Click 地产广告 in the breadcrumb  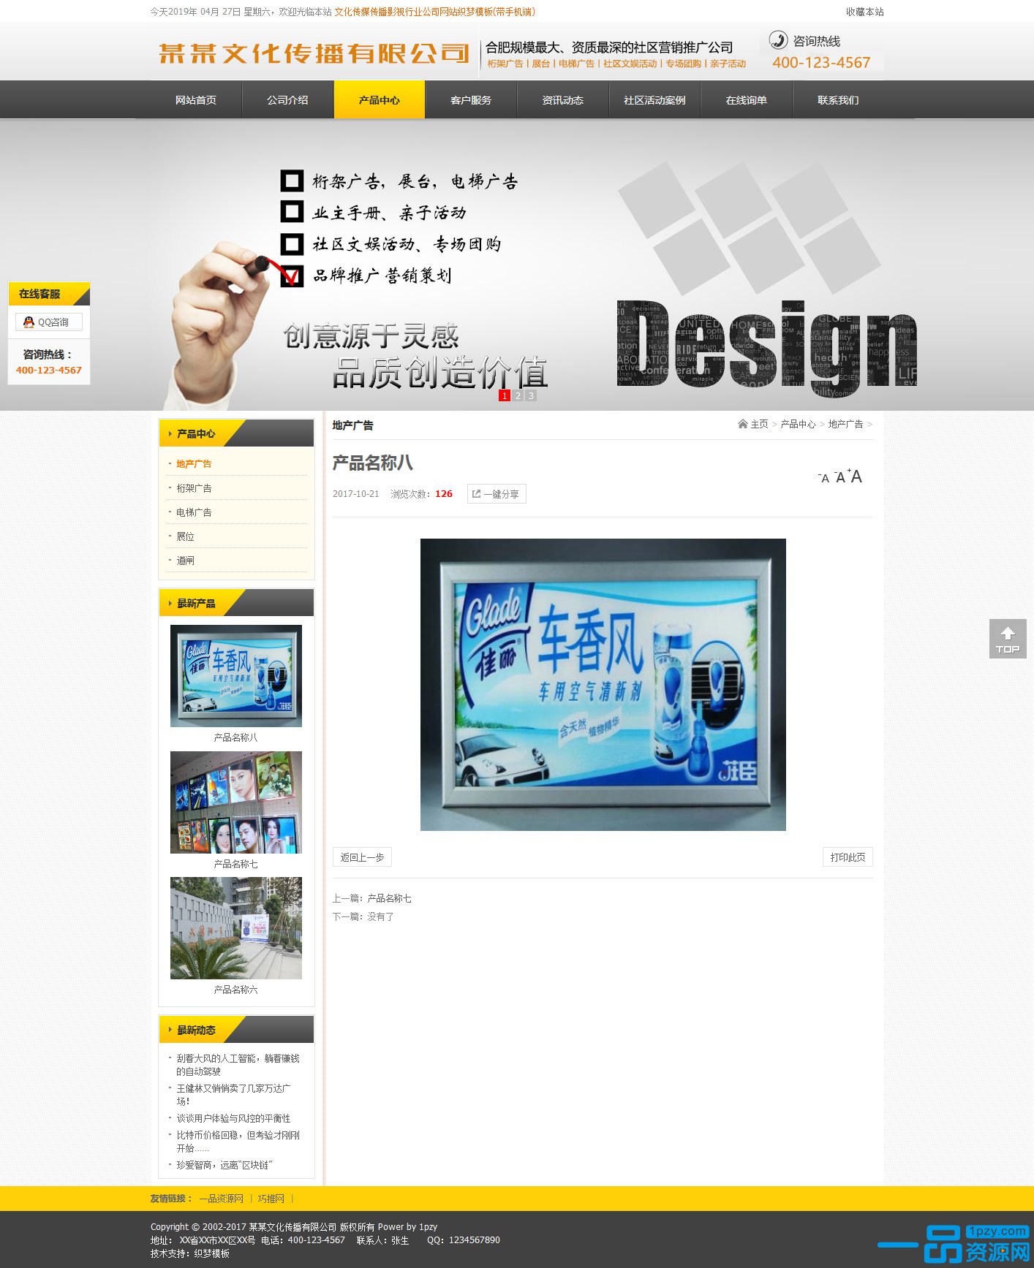pyautogui.click(x=845, y=424)
